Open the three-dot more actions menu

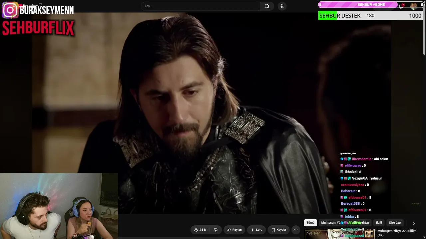pyautogui.click(x=296, y=230)
